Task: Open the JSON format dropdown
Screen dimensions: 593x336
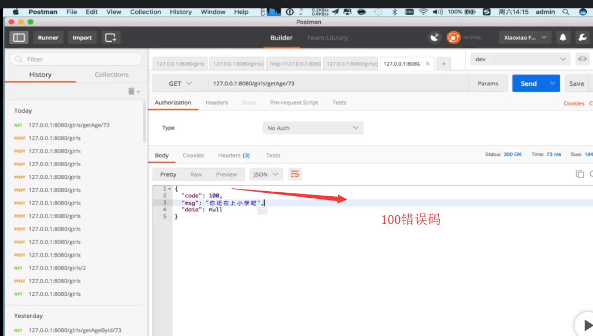Action: [x=266, y=174]
